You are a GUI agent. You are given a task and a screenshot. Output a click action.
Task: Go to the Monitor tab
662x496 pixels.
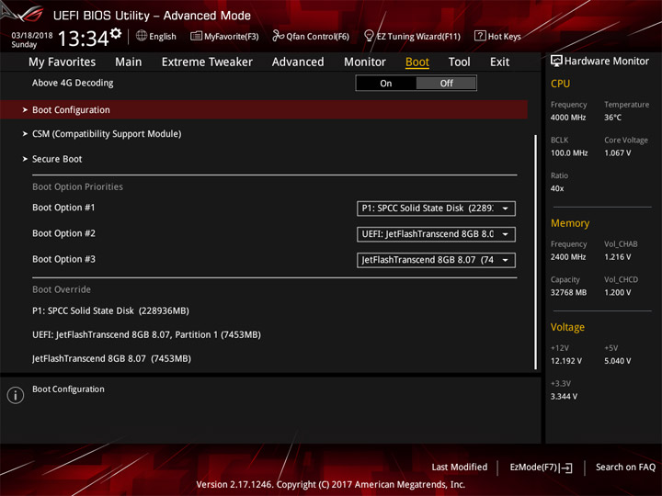tap(365, 62)
